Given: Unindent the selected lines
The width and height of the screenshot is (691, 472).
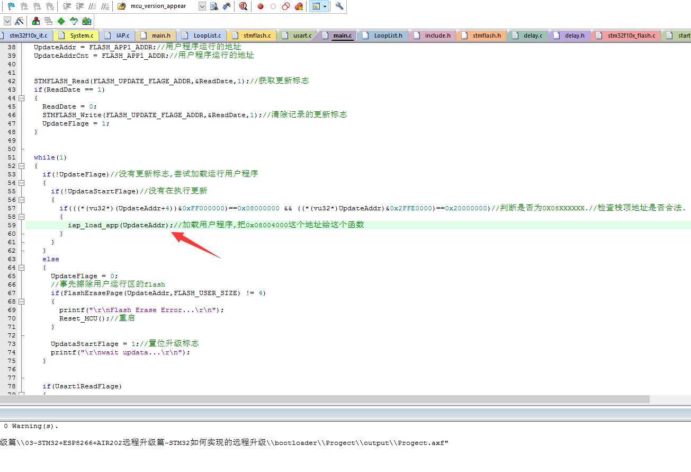Looking at the screenshot, I should click(79, 6).
